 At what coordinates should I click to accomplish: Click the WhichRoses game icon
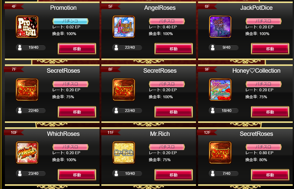[x=27, y=152]
